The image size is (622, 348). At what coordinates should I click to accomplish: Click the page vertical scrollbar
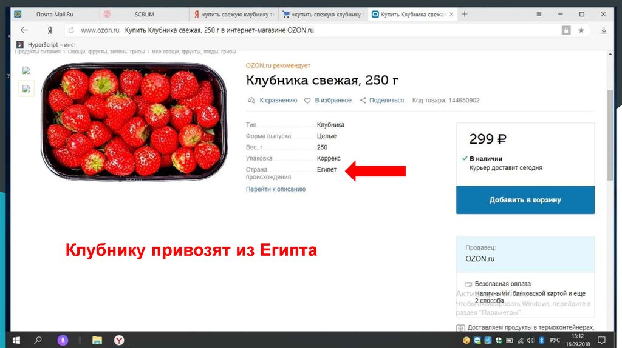[610, 135]
